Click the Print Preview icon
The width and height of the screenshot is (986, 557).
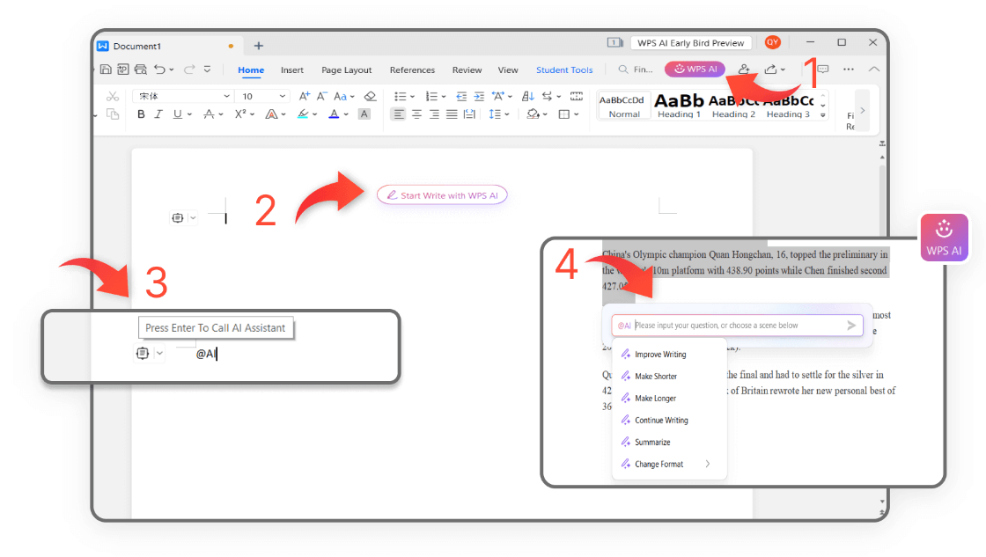click(140, 70)
